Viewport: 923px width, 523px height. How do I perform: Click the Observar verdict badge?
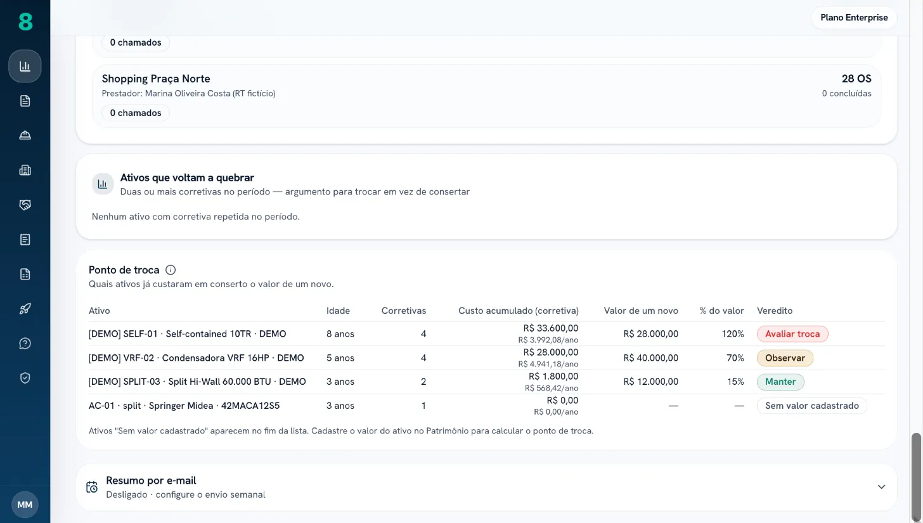pyautogui.click(x=785, y=358)
